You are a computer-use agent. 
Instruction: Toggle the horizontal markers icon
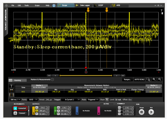tap(11, 90)
